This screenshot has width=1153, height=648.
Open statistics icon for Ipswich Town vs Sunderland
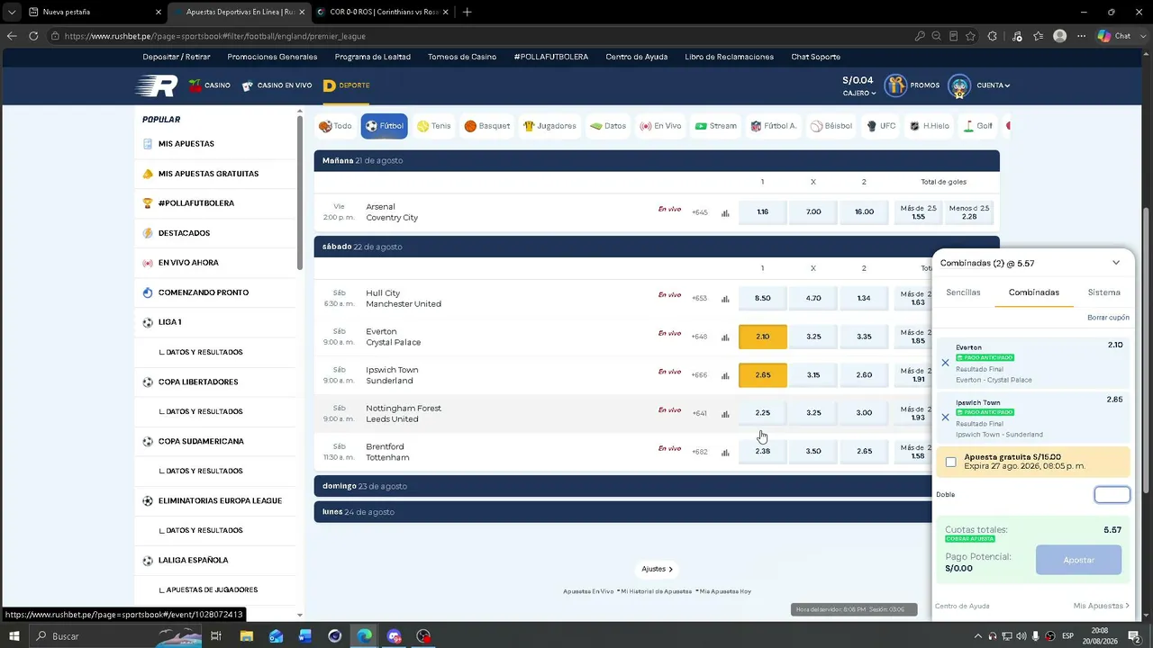pyautogui.click(x=725, y=376)
